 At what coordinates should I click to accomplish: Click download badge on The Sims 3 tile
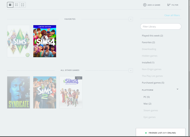pyautogui.click(x=28, y=55)
